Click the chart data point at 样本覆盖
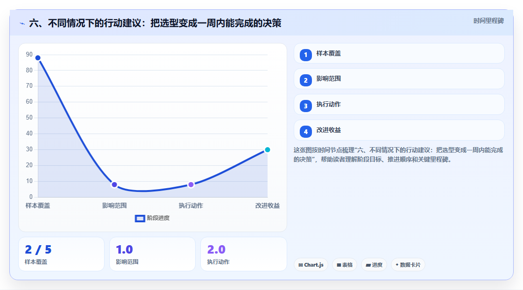This screenshot has height=290, width=523. point(38,58)
